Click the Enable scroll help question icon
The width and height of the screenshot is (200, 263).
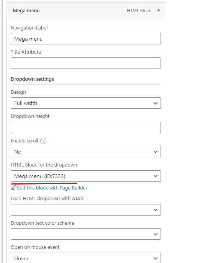(x=43, y=141)
